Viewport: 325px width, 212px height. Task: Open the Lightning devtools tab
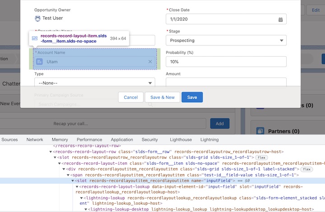click(x=209, y=140)
